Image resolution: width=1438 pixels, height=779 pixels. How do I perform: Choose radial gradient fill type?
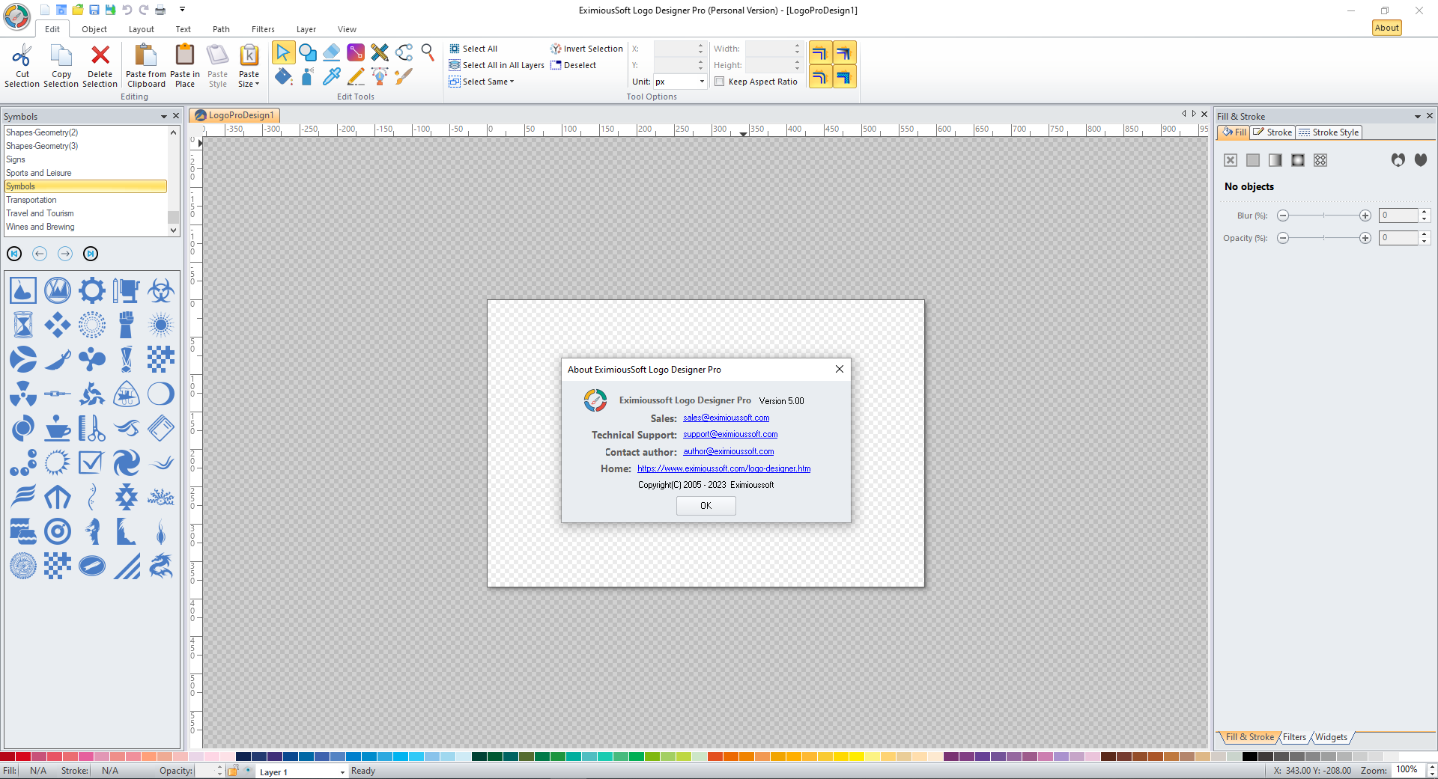click(1298, 160)
